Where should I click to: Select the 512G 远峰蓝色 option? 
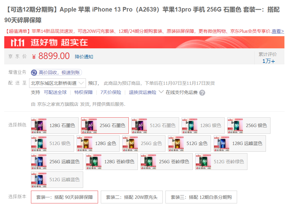pos(57,180)
